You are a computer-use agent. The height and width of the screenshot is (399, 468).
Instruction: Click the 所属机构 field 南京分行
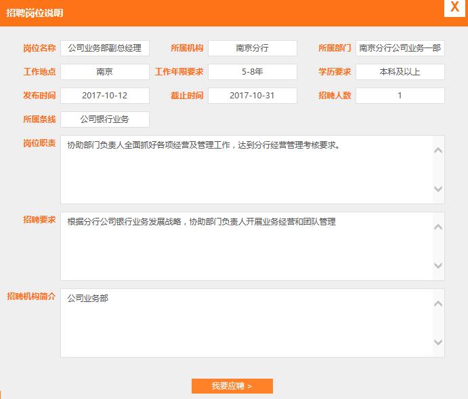(252, 48)
